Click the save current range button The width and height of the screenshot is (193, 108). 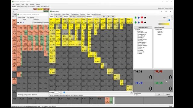pos(143,27)
